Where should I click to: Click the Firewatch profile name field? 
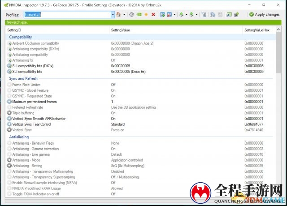(x=67, y=14)
